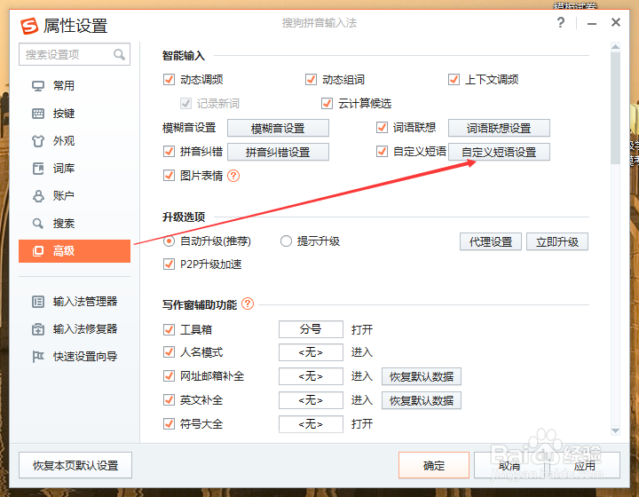This screenshot has width=639, height=497.
Task: Toggle 词语联想 checkbox
Action: point(382,127)
